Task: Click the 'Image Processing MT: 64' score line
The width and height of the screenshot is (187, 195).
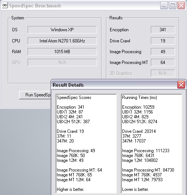Action: [x=80, y=170]
